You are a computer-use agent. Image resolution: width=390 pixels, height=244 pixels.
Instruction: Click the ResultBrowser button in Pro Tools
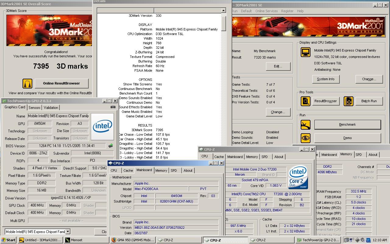325,101
